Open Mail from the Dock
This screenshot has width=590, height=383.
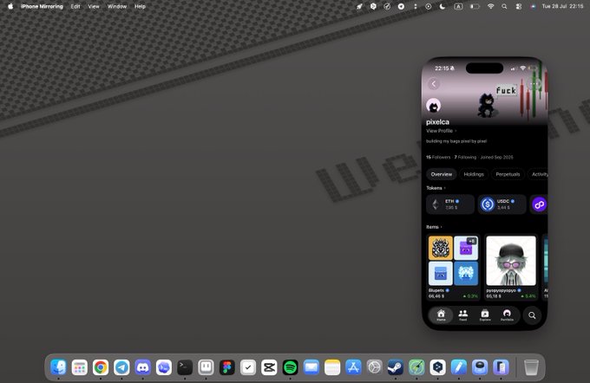coord(311,367)
